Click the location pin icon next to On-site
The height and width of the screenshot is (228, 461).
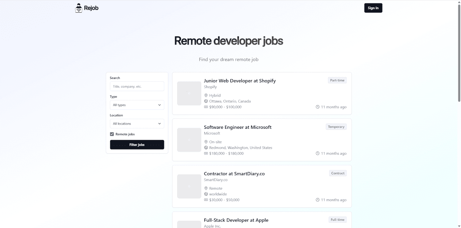coord(206,142)
